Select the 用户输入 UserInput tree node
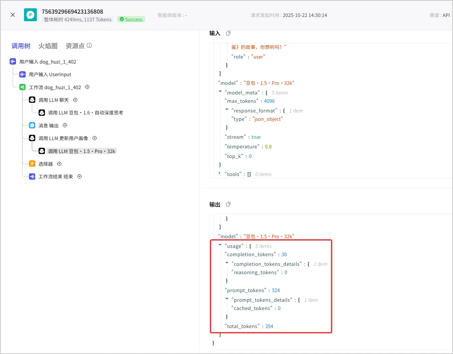 pos(45,75)
